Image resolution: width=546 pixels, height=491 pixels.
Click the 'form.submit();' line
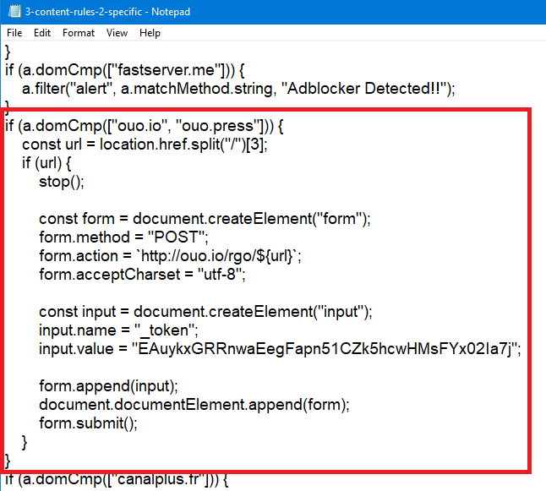tap(88, 423)
